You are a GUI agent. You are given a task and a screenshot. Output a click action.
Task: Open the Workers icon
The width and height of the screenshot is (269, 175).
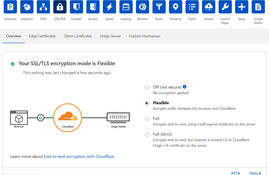click(142, 7)
